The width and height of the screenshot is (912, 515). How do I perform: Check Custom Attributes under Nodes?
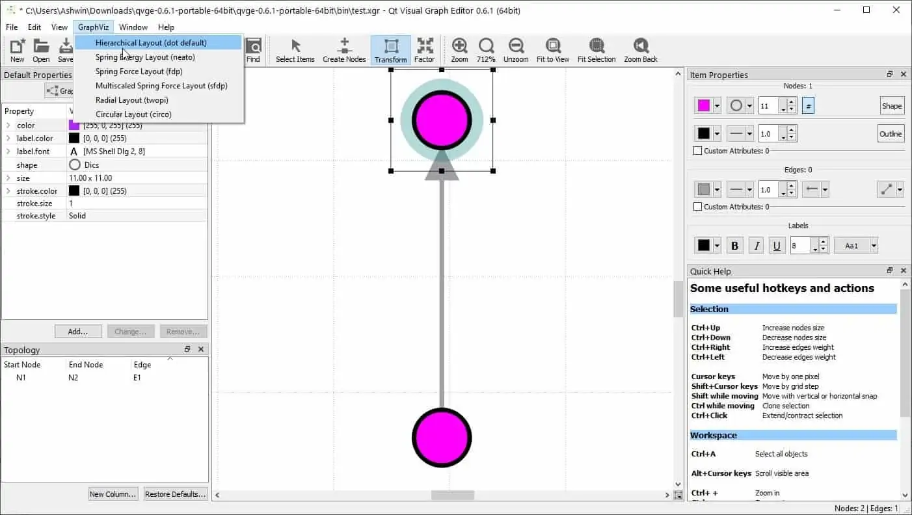[697, 151]
